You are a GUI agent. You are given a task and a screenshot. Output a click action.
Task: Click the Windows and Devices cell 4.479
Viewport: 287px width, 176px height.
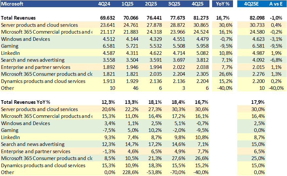[x=203, y=39]
